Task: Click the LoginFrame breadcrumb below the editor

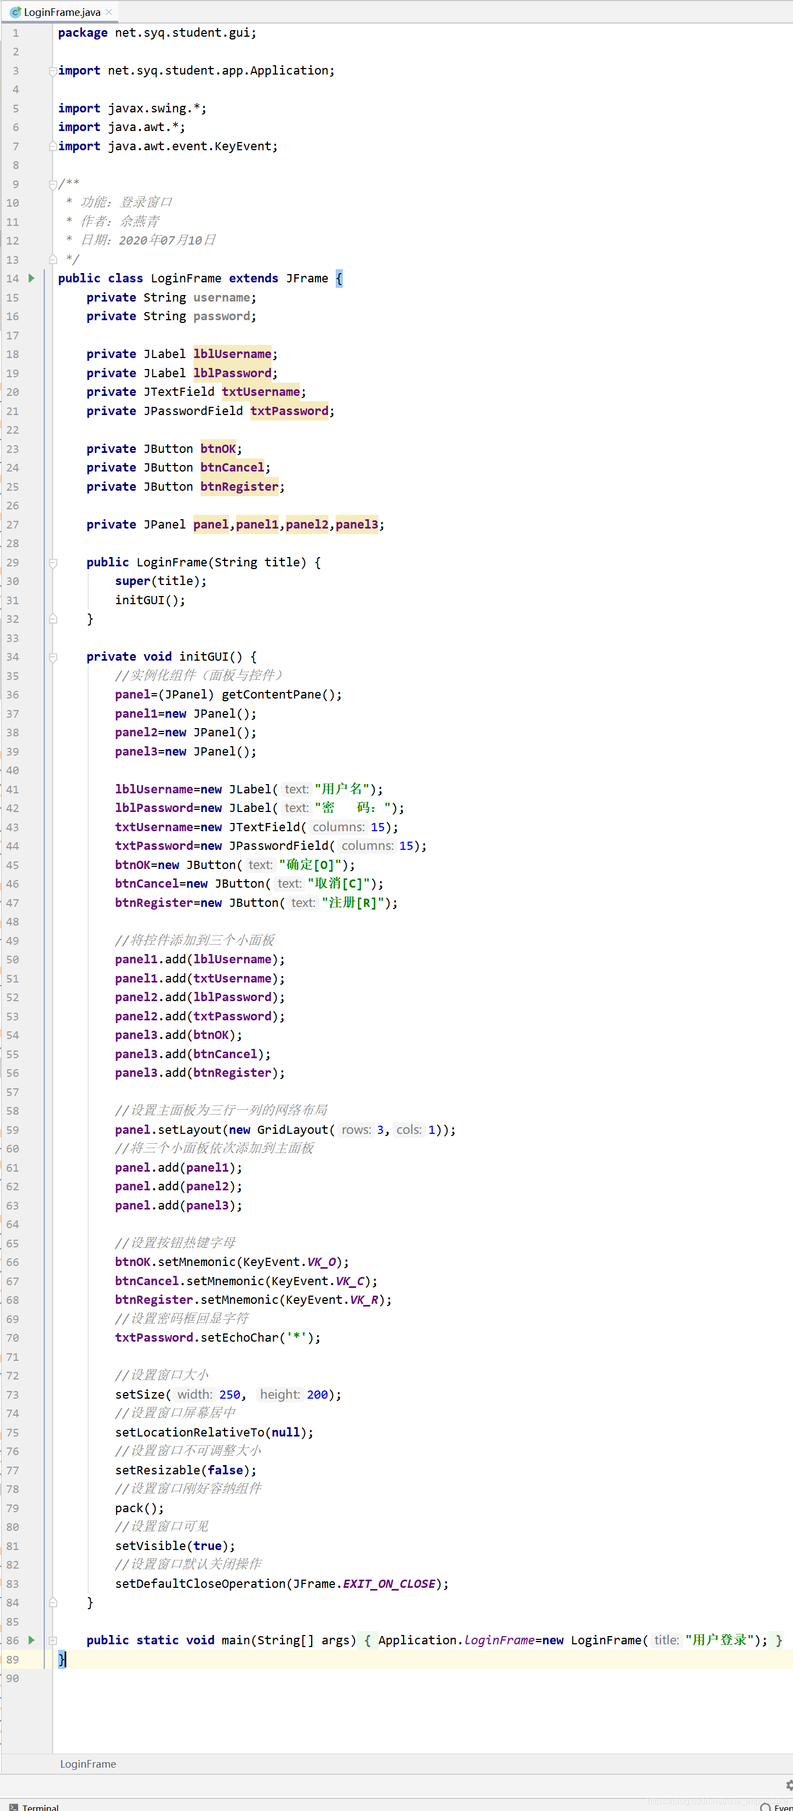Action: coord(88,1764)
